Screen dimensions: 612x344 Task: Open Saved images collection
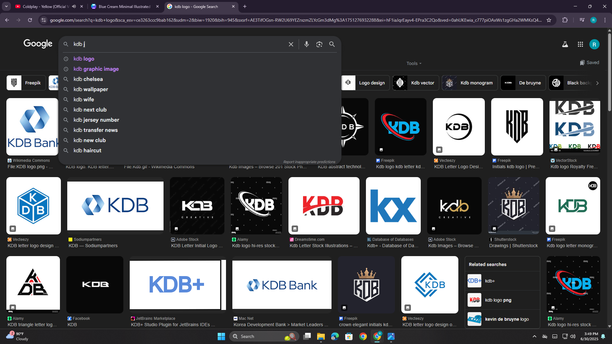[589, 62]
